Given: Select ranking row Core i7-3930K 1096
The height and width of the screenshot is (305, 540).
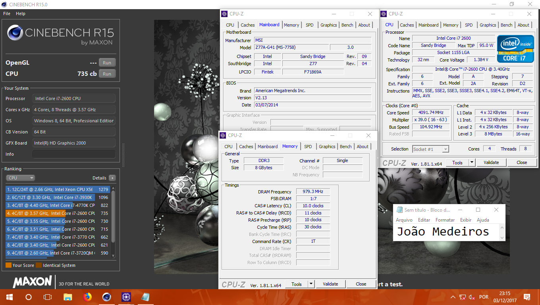Looking at the screenshot, I should [x=58, y=197].
